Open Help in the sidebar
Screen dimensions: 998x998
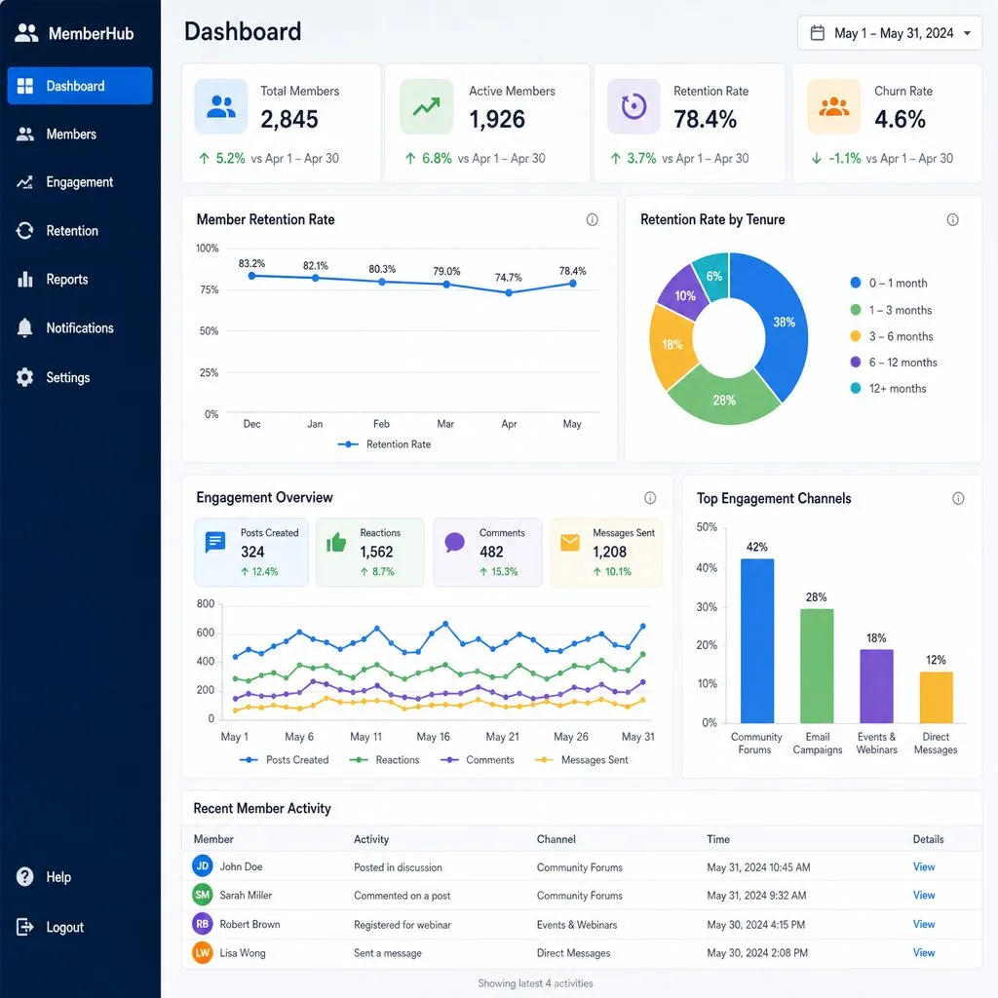click(80, 877)
